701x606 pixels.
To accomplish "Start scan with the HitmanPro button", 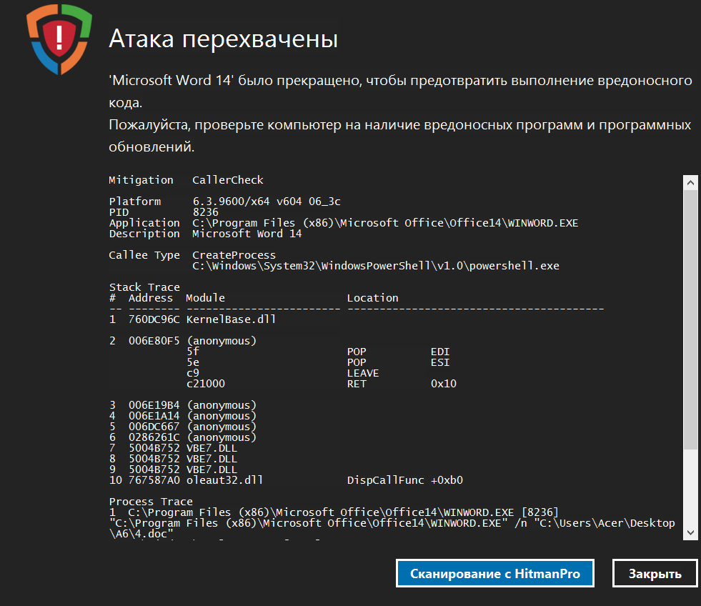I will [x=495, y=573].
